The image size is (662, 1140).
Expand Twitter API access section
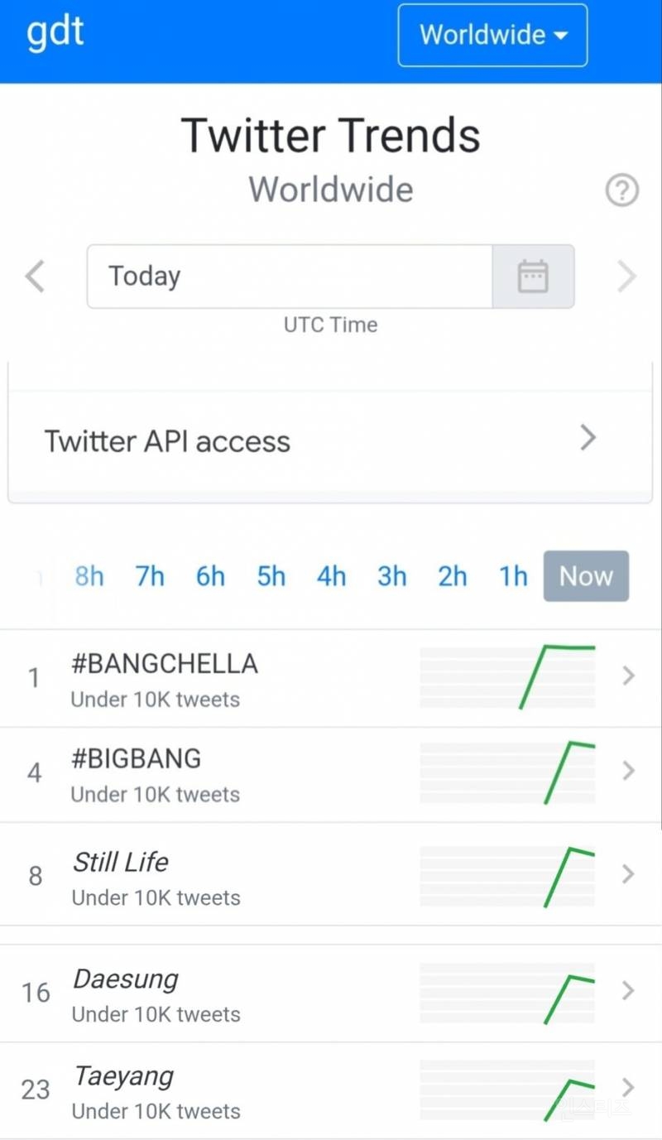588,438
